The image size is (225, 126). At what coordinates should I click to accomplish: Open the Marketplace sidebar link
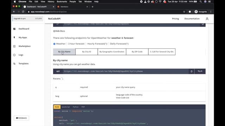tap(25, 46)
